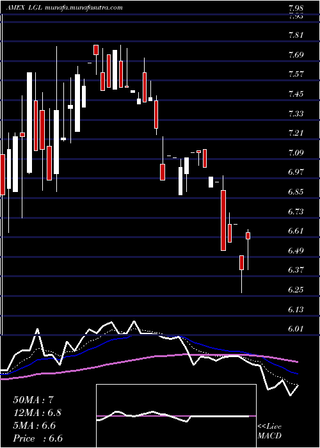Click the 7.45 price axis label
The width and height of the screenshot is (320, 448).
coord(297,93)
